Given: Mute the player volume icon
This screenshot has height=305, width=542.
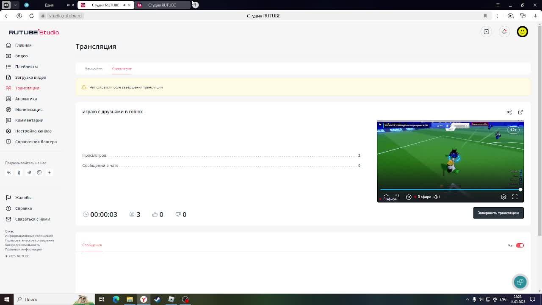Looking at the screenshot, I should [437, 197].
